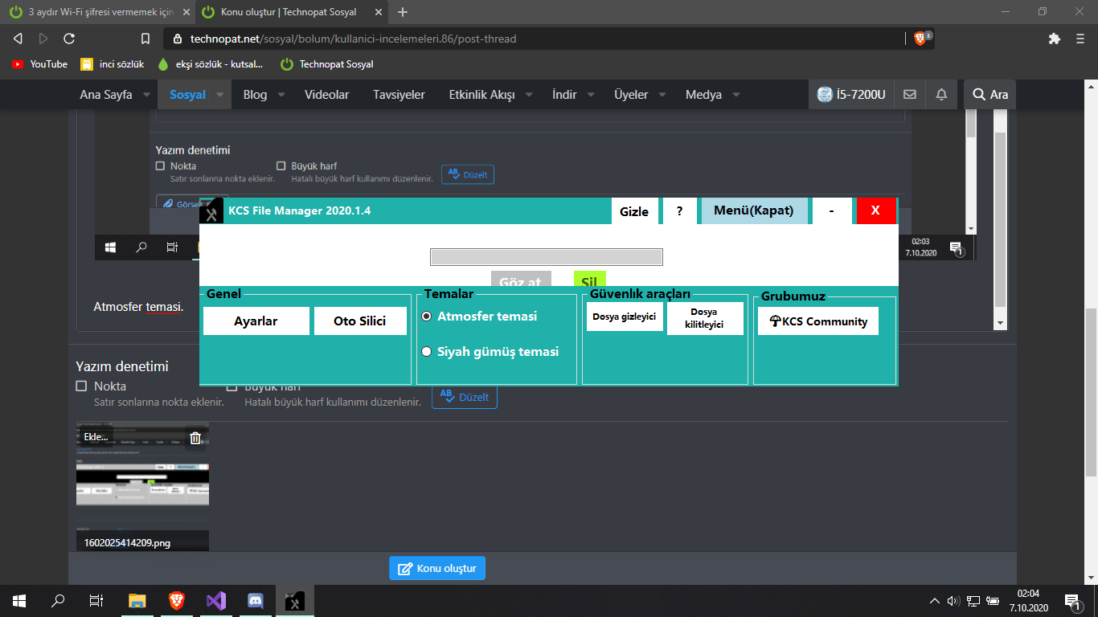Select the Siyah gümüş teması radio button
This screenshot has width=1098, height=617.
[427, 352]
